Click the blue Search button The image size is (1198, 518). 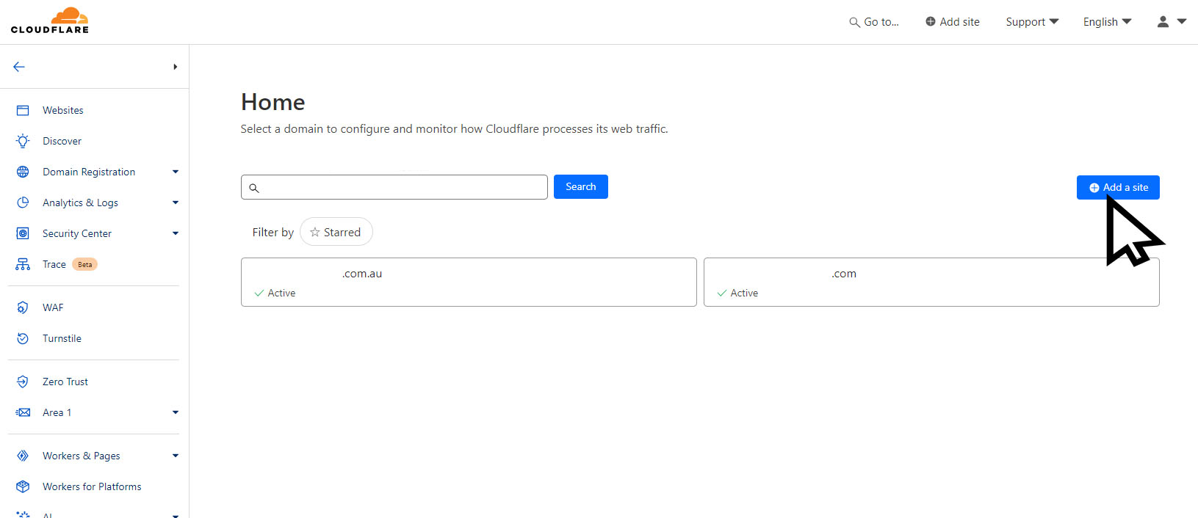pos(580,186)
